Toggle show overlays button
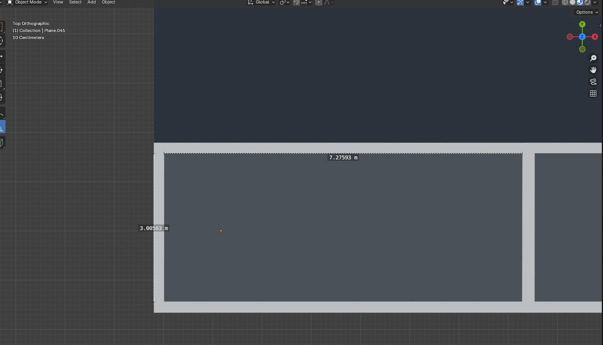 click(538, 2)
